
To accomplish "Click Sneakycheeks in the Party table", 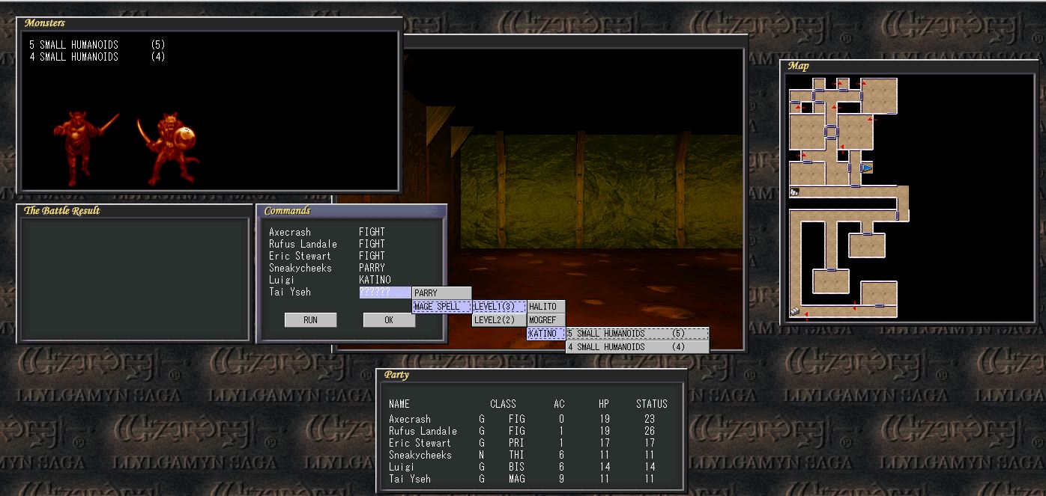I will 420,455.
